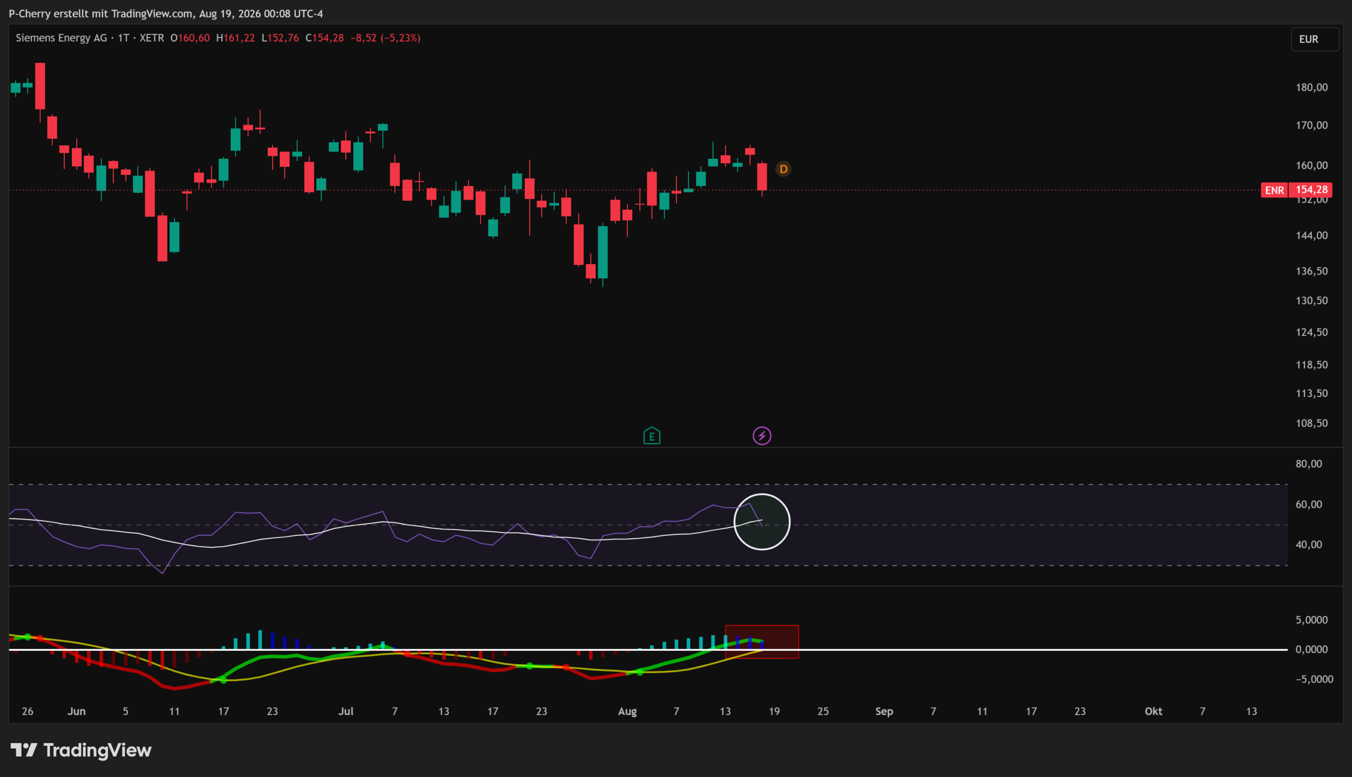Select the current price label 154,28
This screenshot has height=777, width=1352.
point(1311,190)
